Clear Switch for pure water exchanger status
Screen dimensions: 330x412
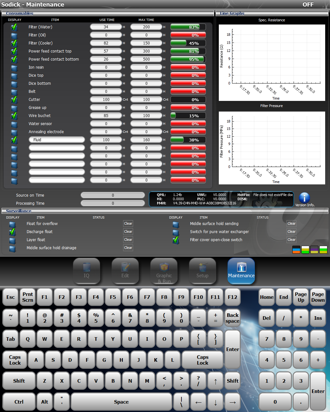pos(292,231)
